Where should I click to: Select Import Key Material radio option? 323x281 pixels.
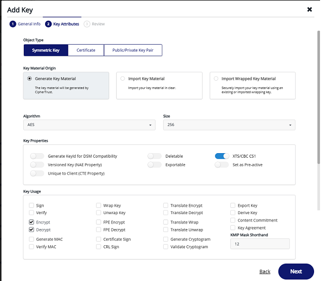tap(123, 79)
